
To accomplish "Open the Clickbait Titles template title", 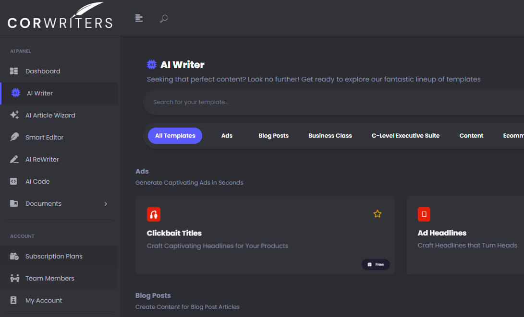I will coord(174,233).
